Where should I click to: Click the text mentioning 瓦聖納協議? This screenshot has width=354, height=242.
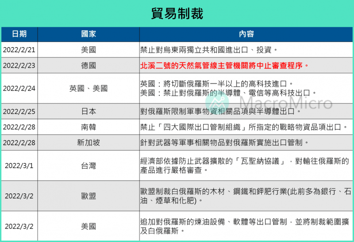tap(245, 166)
